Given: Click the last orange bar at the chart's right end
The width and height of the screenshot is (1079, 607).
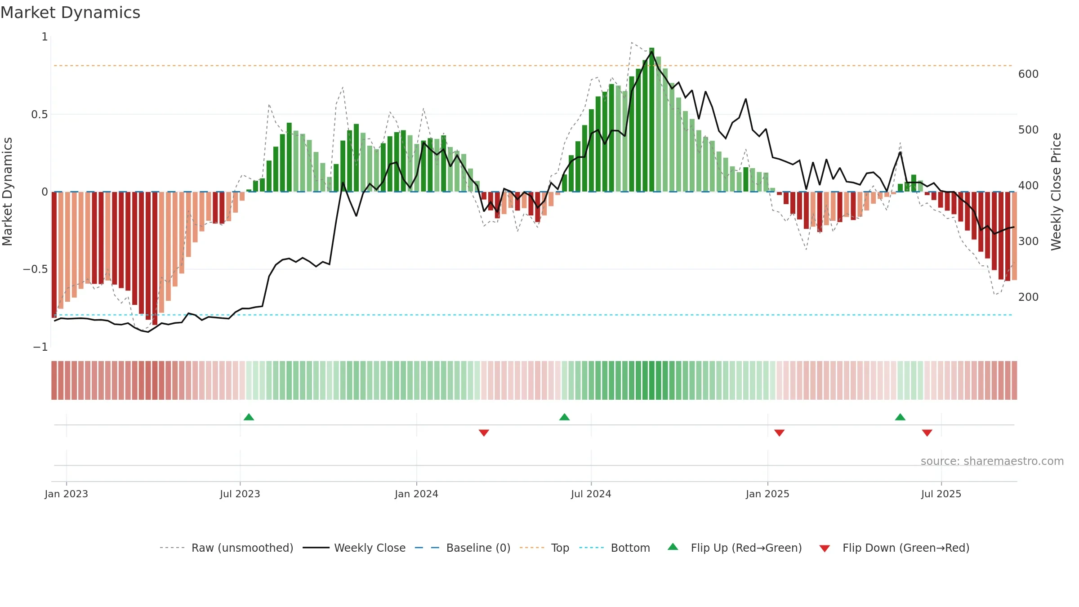Looking at the screenshot, I should click(x=1014, y=236).
